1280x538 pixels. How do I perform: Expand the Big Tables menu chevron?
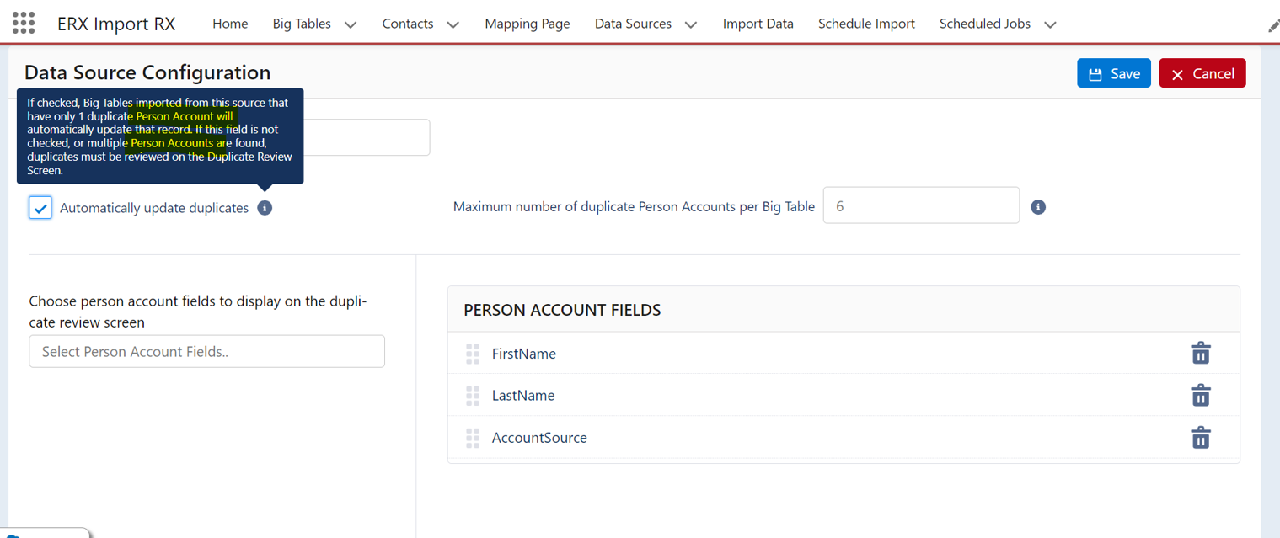tap(351, 24)
